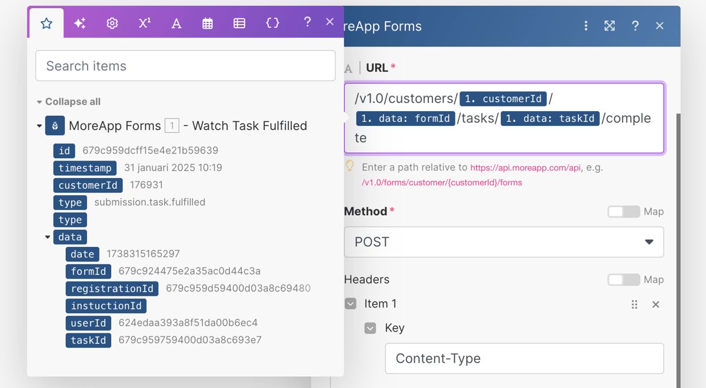The width and height of the screenshot is (706, 388).
Task: Insert the instuctionId variable pill
Action: pyautogui.click(x=106, y=306)
